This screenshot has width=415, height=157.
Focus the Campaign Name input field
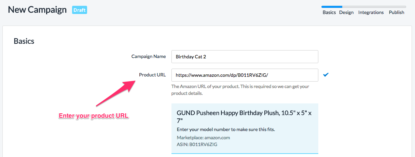click(x=245, y=57)
